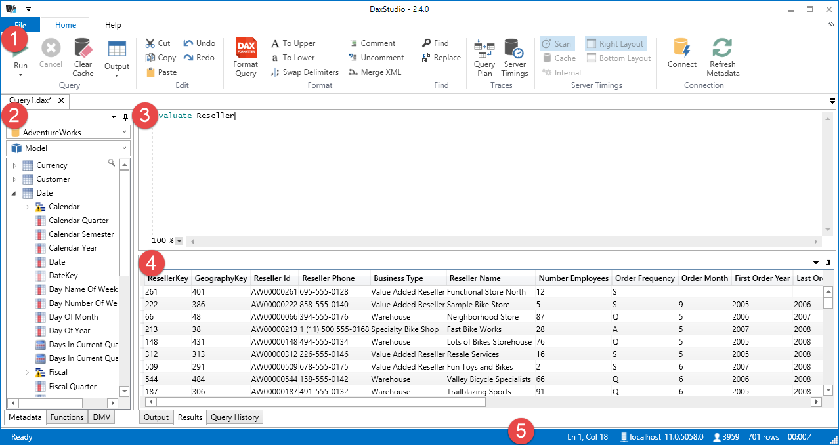This screenshot has height=445, width=839.
Task: Sort by the Reseller Name column header
Action: click(491, 278)
